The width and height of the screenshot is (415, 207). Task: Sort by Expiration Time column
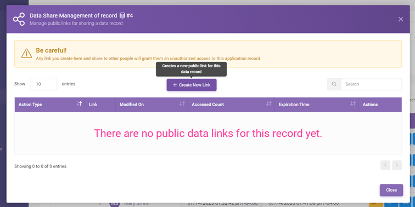pos(317,105)
